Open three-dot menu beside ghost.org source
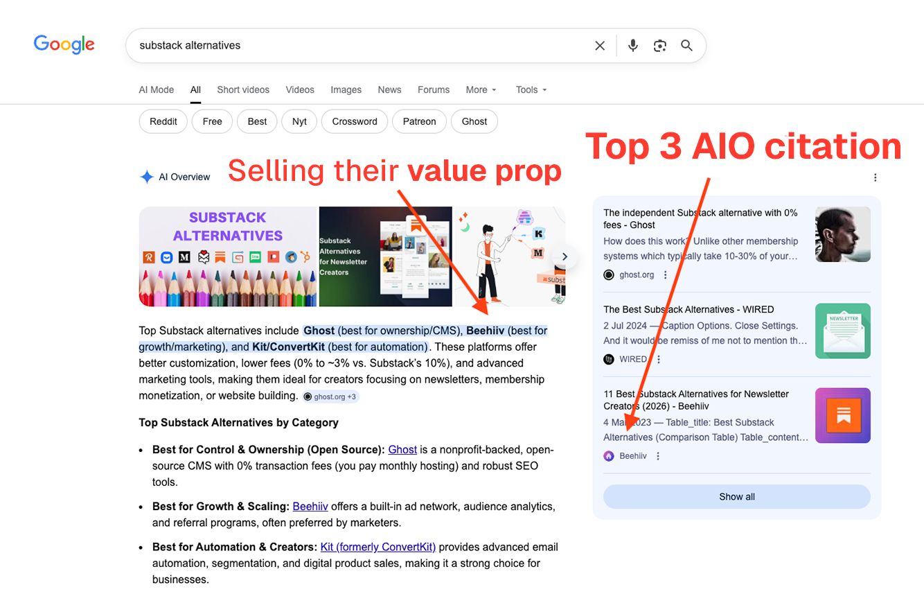The height and width of the screenshot is (594, 924). 666,275
